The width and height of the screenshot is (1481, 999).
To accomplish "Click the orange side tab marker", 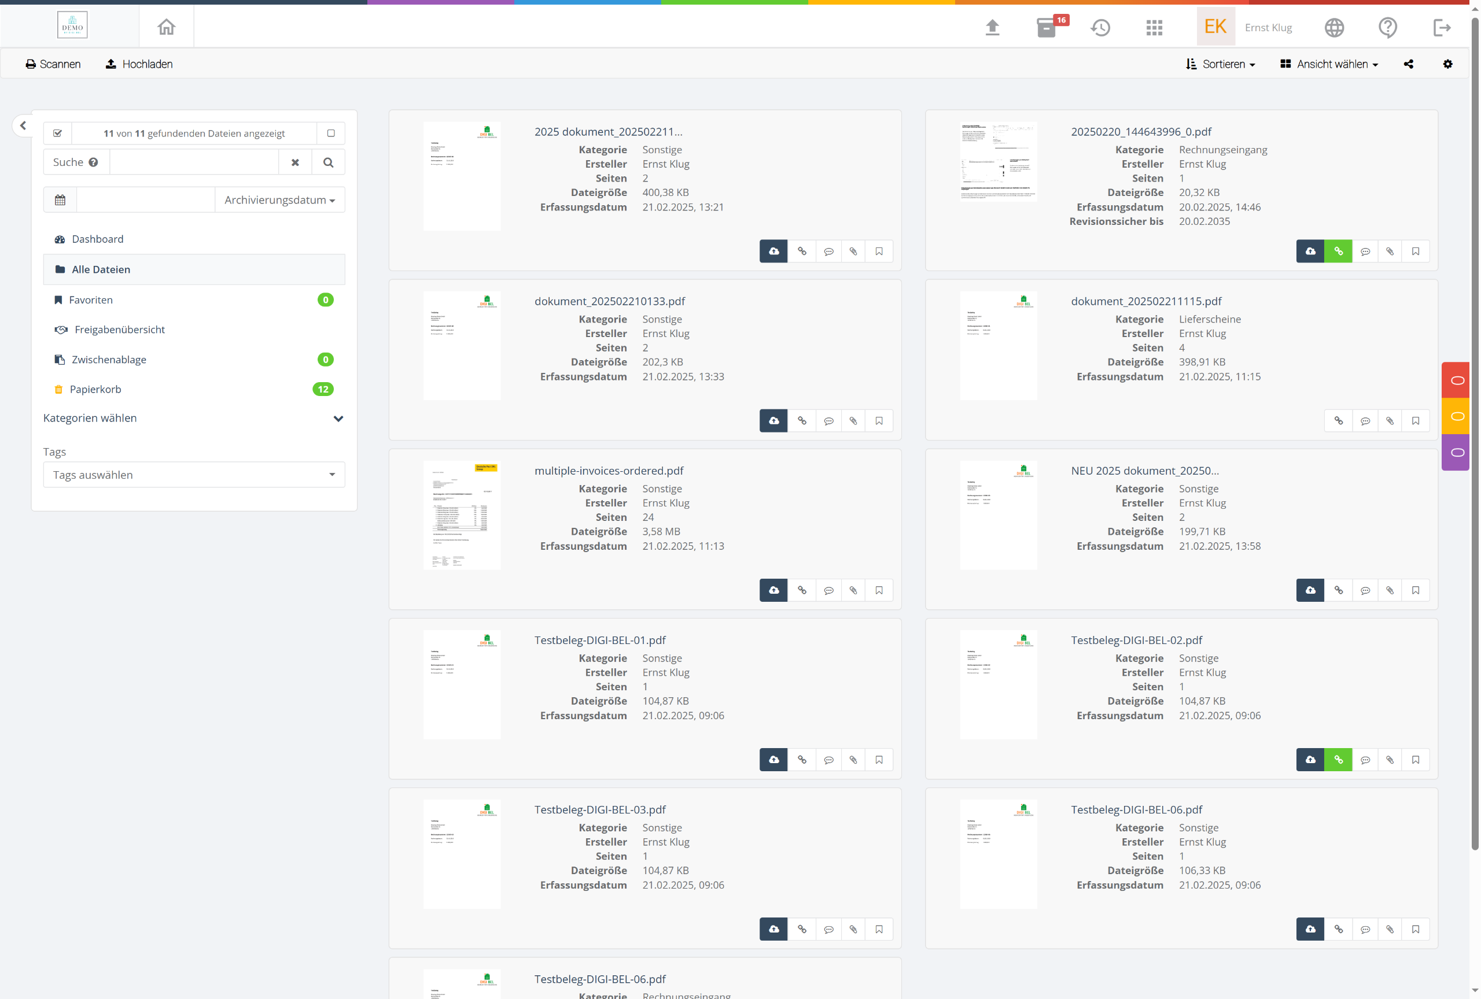I will (x=1456, y=416).
